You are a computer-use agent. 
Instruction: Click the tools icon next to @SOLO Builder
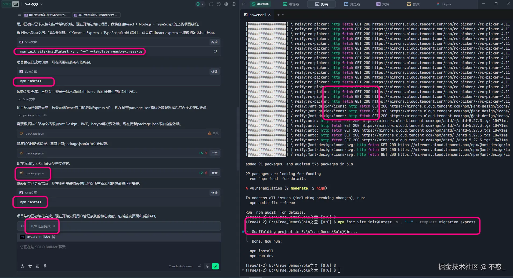click(53, 237)
